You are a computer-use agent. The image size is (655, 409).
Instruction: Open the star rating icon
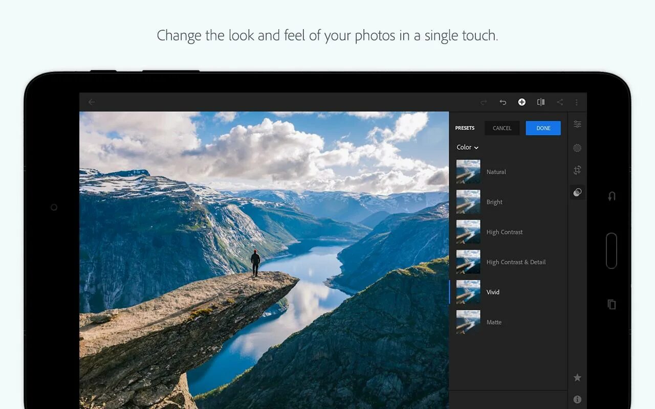pos(577,377)
